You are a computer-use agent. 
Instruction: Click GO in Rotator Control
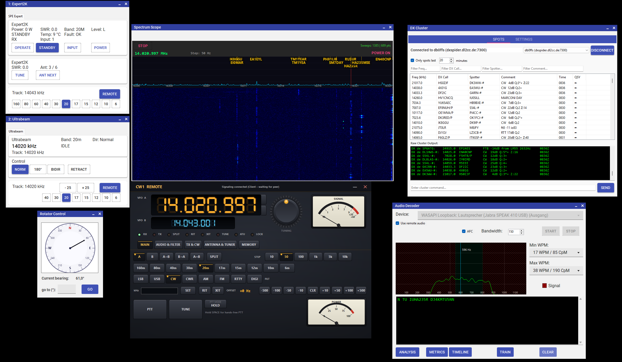pyautogui.click(x=90, y=289)
